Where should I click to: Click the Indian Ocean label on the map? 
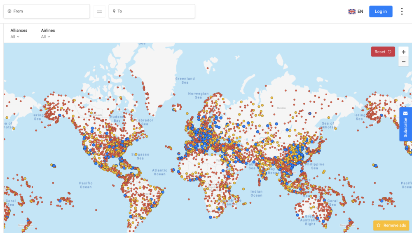[256, 193]
